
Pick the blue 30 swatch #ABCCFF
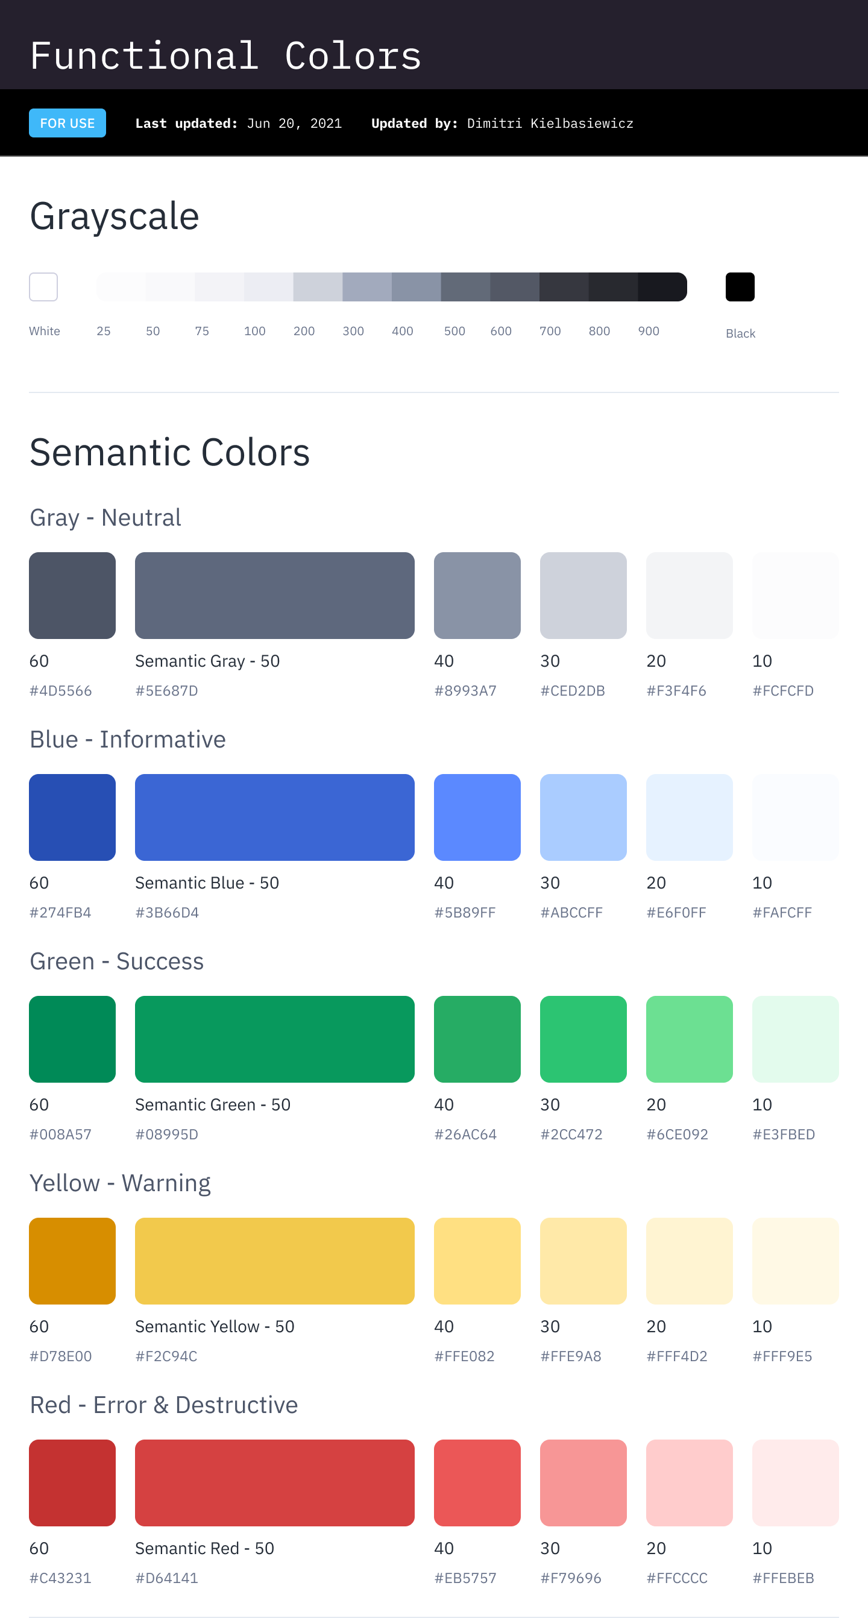pos(583,817)
